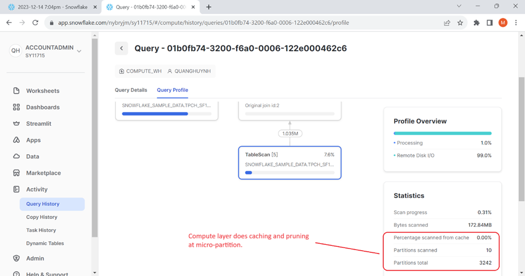Click the back arrow beside Query title
The width and height of the screenshot is (525, 276).
(122, 49)
